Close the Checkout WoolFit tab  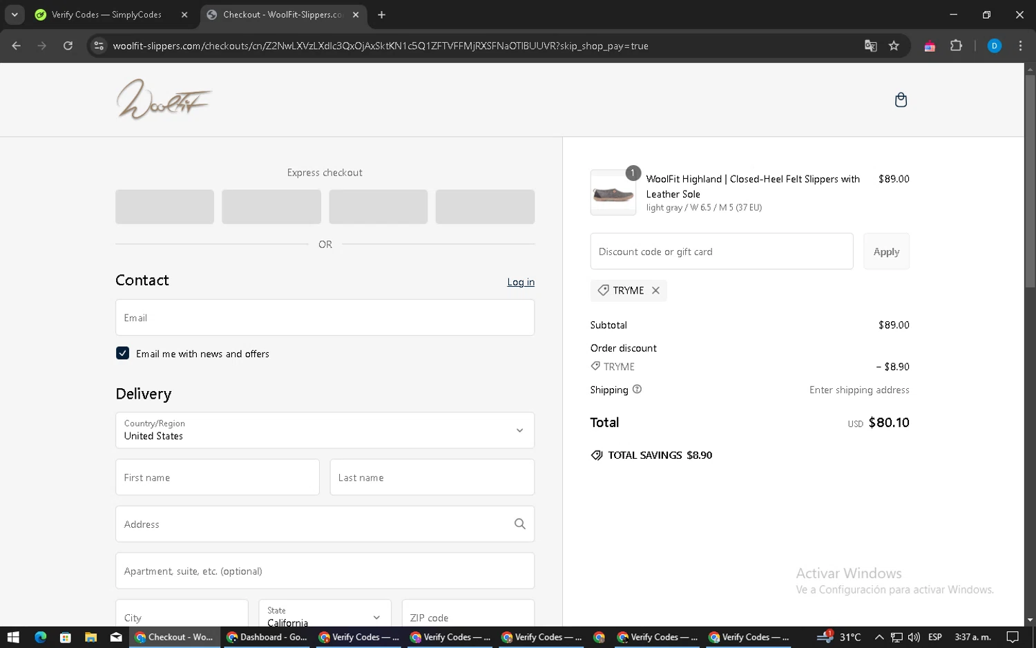pyautogui.click(x=355, y=15)
